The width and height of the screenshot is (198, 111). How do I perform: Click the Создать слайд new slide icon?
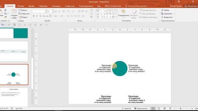(14, 11)
